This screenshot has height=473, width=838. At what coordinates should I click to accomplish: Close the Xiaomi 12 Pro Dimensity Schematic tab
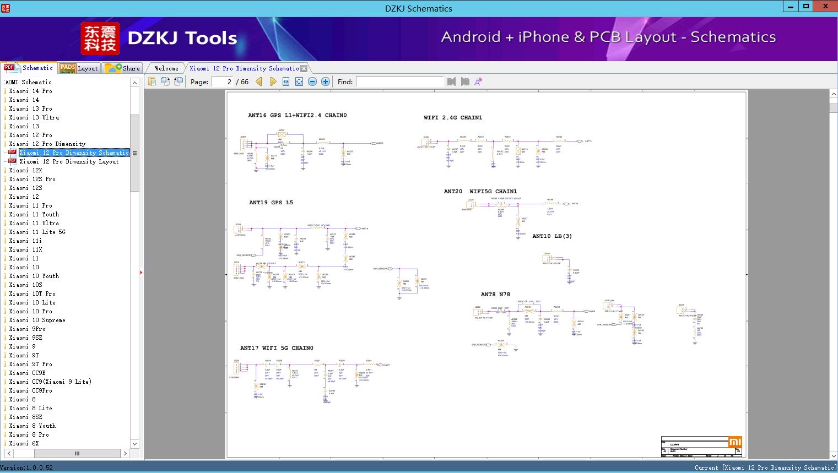click(x=304, y=68)
